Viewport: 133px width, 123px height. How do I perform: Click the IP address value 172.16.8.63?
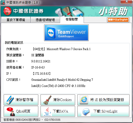(x=42, y=73)
